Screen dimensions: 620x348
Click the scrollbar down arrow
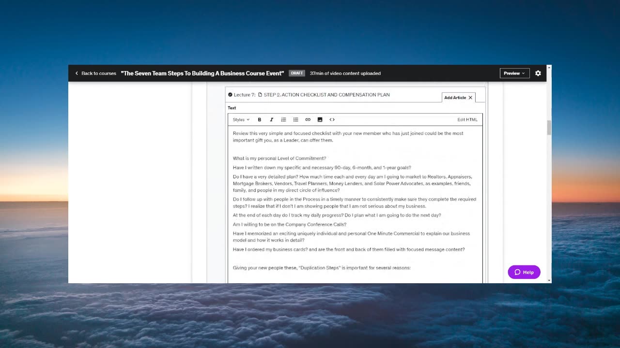click(x=549, y=280)
